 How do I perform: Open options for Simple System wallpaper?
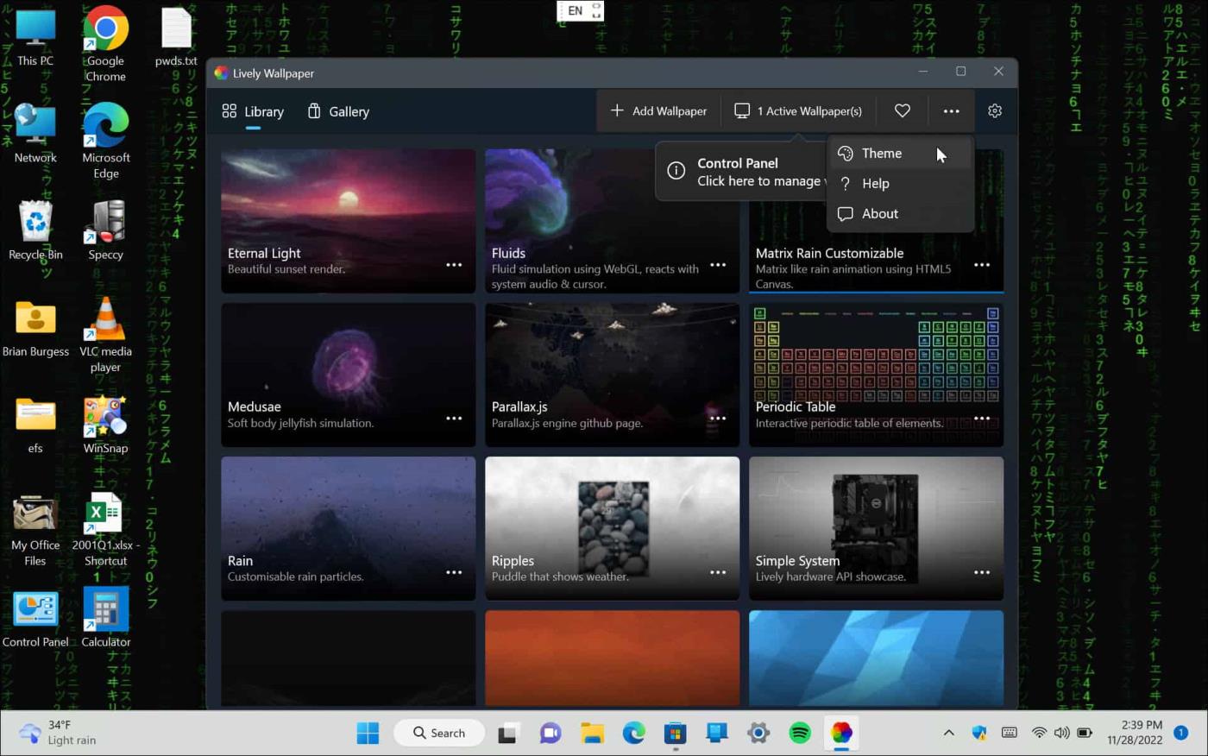pos(982,572)
